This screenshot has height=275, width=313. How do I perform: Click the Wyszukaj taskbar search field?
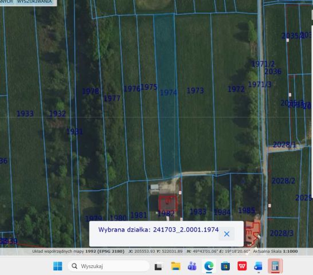tap(109, 266)
